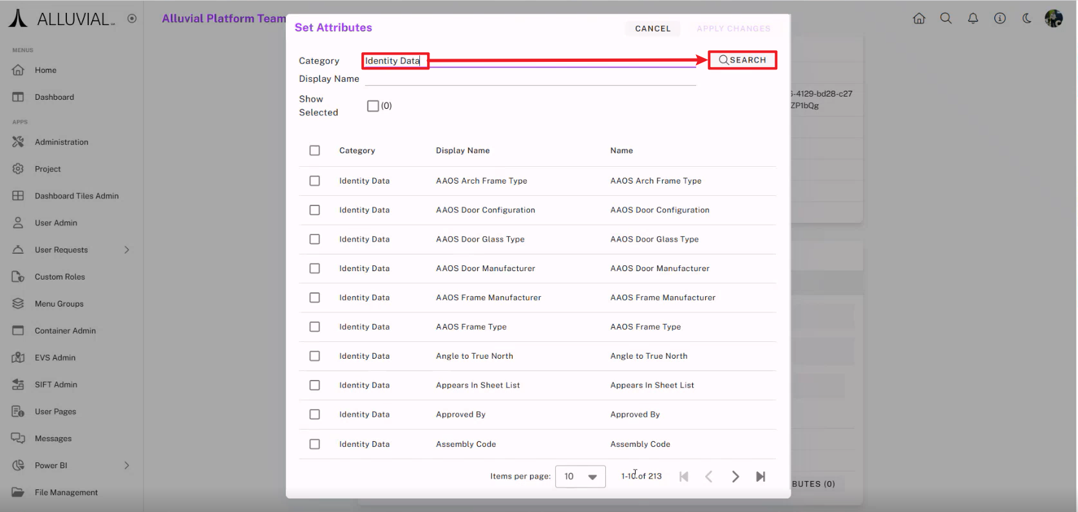This screenshot has width=1078, height=512.
Task: Open File Management in the sidebar
Action: pos(66,493)
